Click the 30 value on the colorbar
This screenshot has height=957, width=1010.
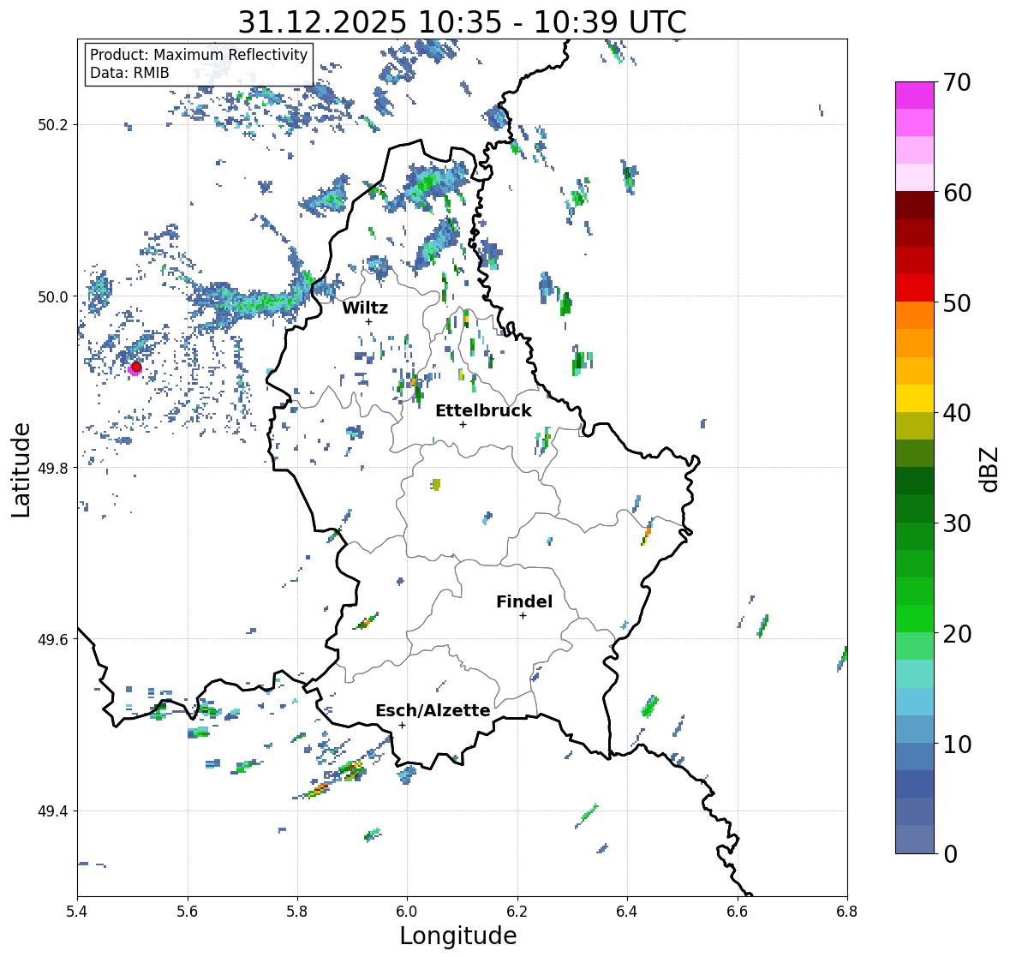pyautogui.click(x=957, y=523)
